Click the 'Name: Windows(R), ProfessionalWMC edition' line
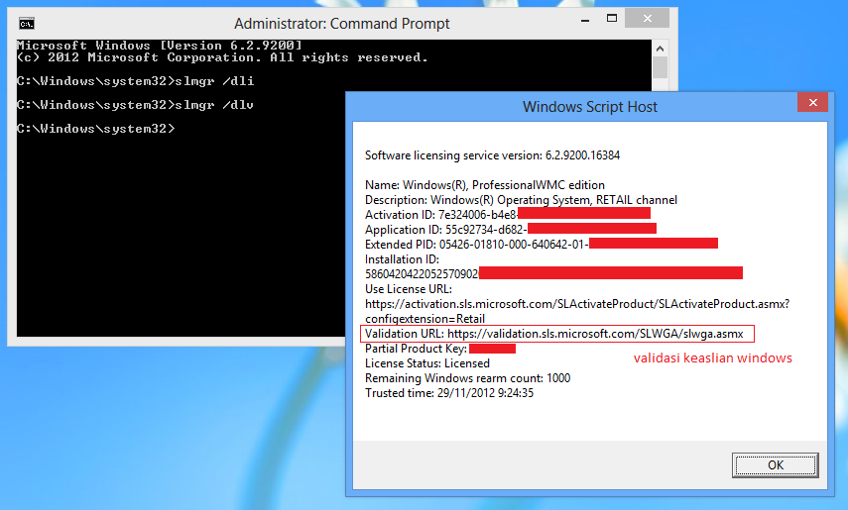This screenshot has width=848, height=510. pos(485,185)
